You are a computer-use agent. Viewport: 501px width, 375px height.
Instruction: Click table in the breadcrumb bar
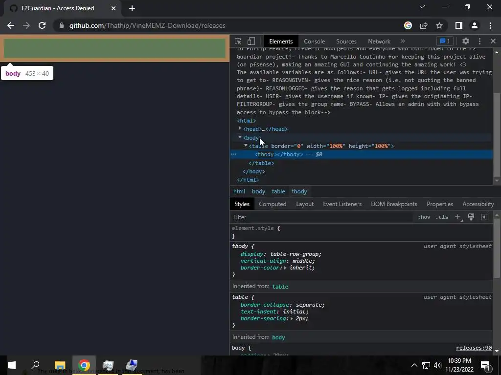coord(278,191)
